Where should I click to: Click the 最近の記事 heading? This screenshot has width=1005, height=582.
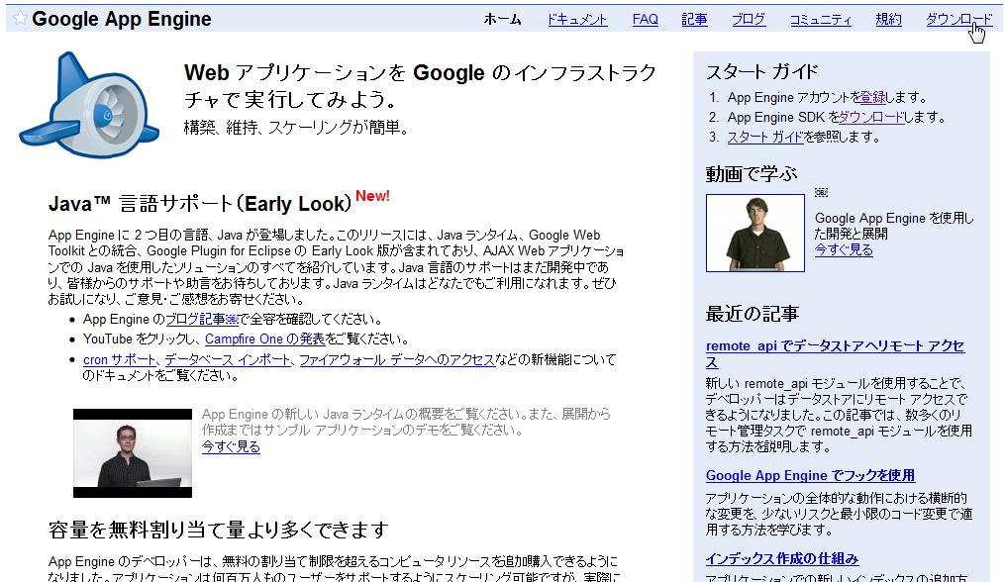click(x=753, y=314)
